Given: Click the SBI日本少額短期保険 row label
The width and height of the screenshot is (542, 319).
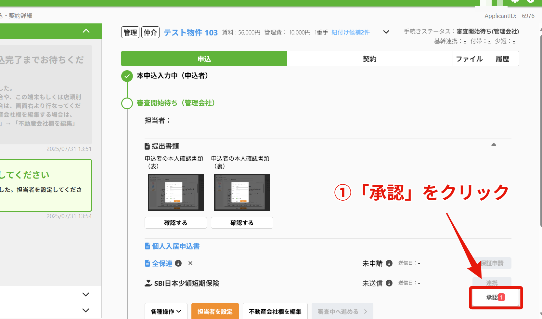Looking at the screenshot, I should click(x=187, y=283).
